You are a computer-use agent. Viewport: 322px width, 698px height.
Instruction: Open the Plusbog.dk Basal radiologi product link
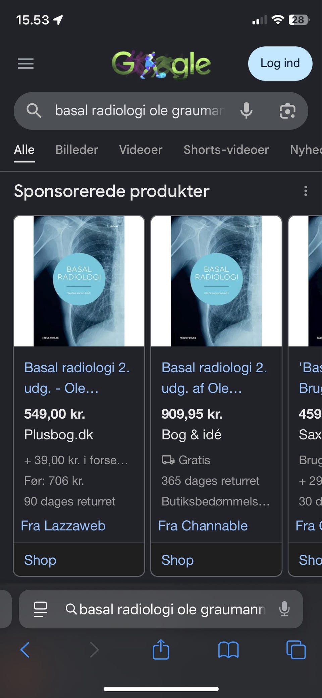[x=77, y=378]
